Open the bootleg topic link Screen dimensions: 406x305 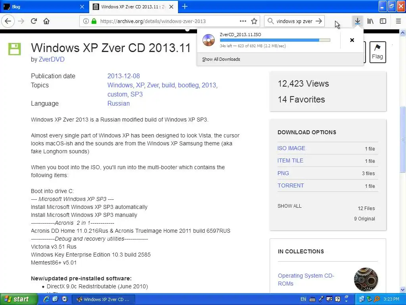(x=189, y=85)
